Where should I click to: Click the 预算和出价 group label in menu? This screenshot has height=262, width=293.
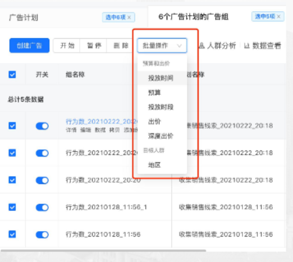point(156,63)
